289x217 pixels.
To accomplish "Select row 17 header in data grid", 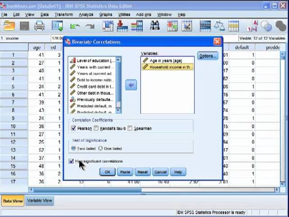I will 14,182.
